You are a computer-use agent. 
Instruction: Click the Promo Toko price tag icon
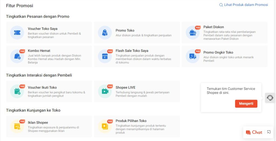(105, 32)
